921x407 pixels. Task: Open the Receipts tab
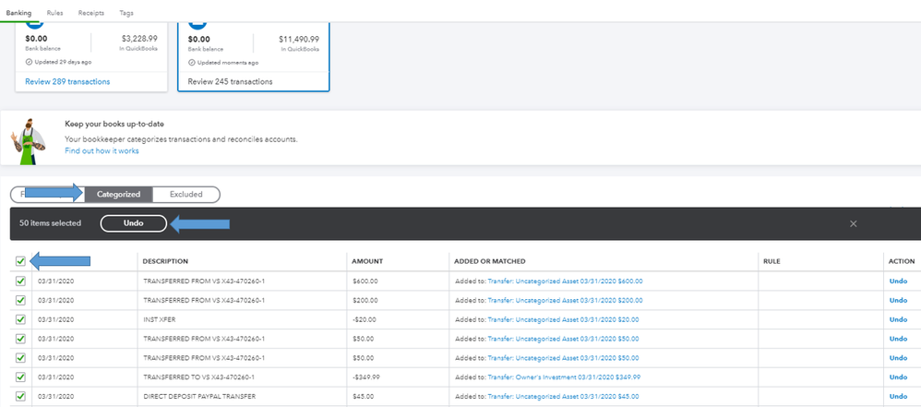pos(91,12)
